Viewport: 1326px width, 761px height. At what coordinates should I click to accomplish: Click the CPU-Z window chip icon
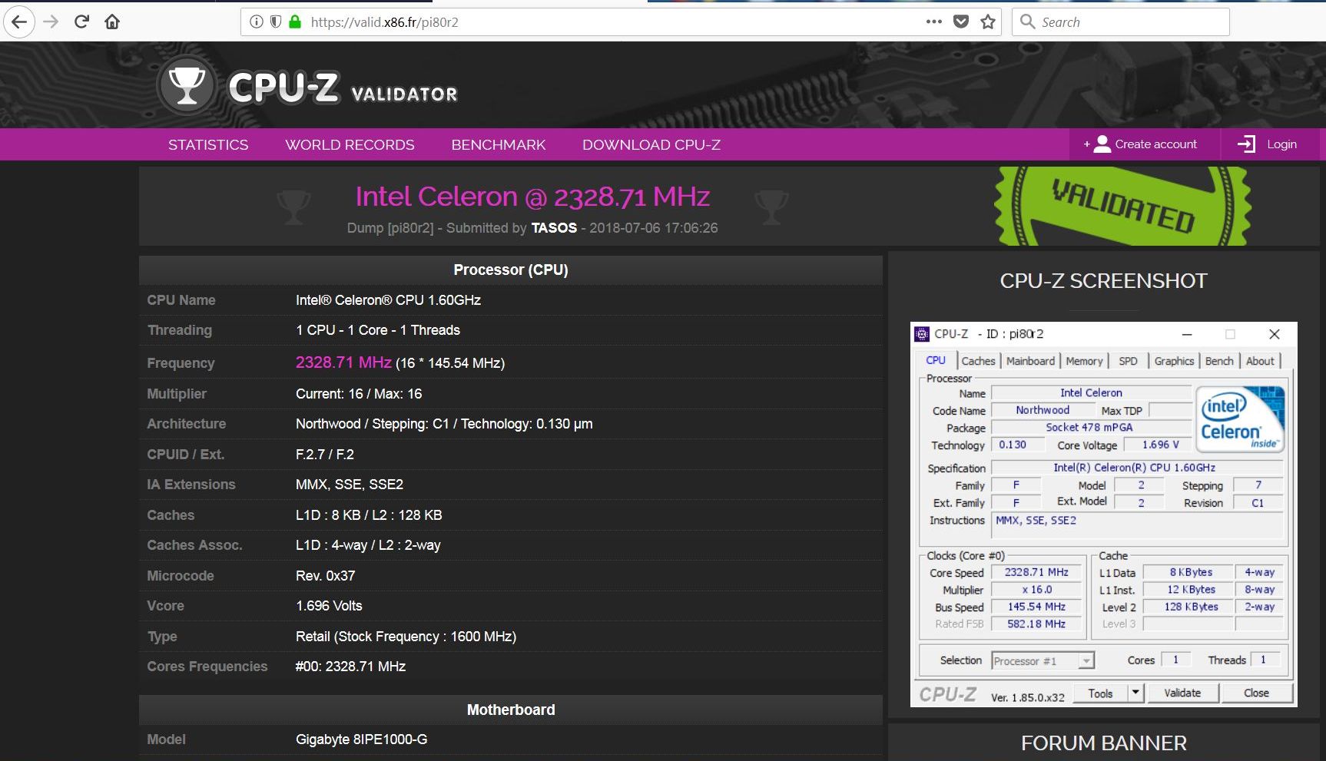click(x=921, y=334)
